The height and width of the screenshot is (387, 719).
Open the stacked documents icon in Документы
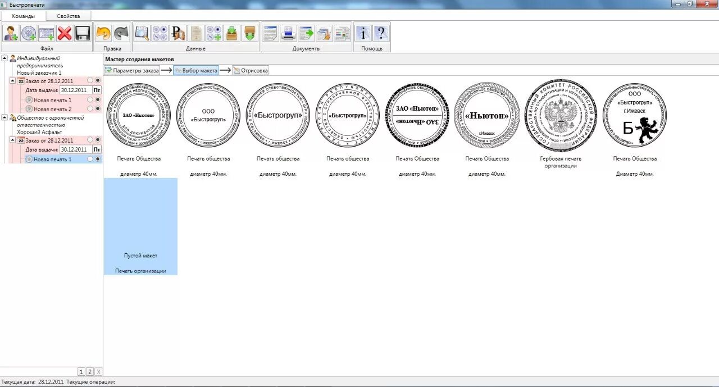click(324, 33)
